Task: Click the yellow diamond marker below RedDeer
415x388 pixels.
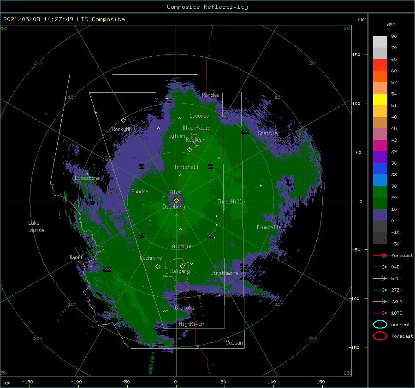Action: click(190, 150)
